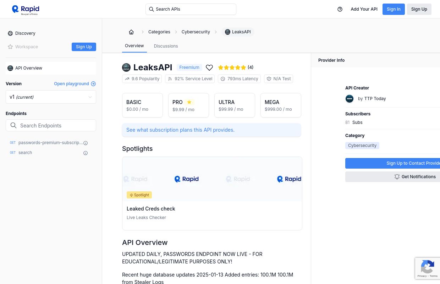Select the PRO $9.99 plan card
This screenshot has height=284, width=440.
click(x=188, y=105)
